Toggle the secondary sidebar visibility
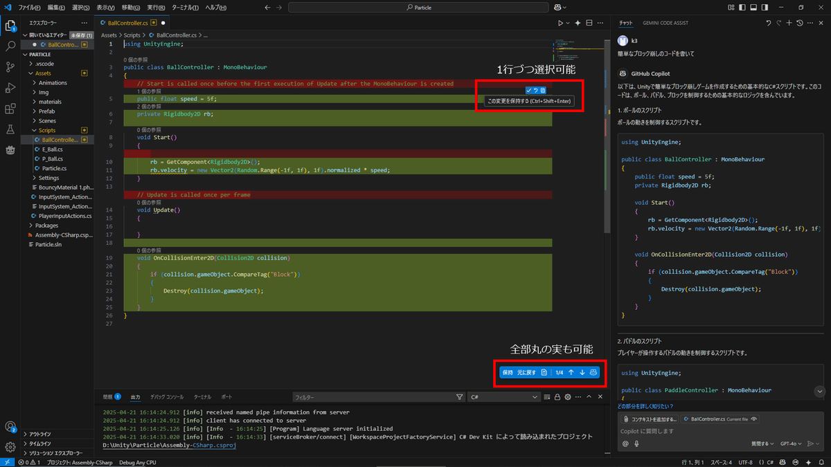Viewport: 831px width, 467px height. 765,7
